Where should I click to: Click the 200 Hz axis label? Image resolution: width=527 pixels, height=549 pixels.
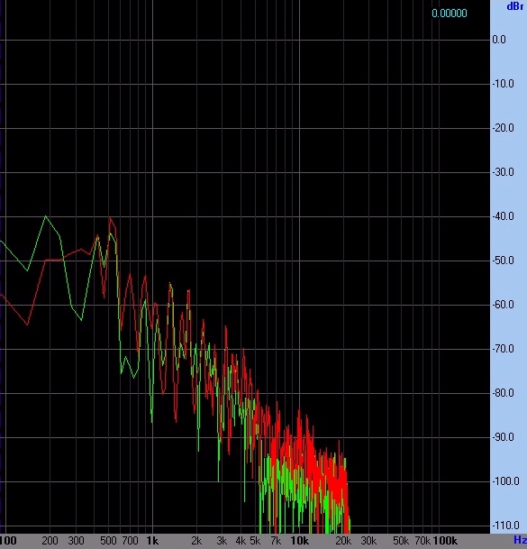click(x=50, y=541)
